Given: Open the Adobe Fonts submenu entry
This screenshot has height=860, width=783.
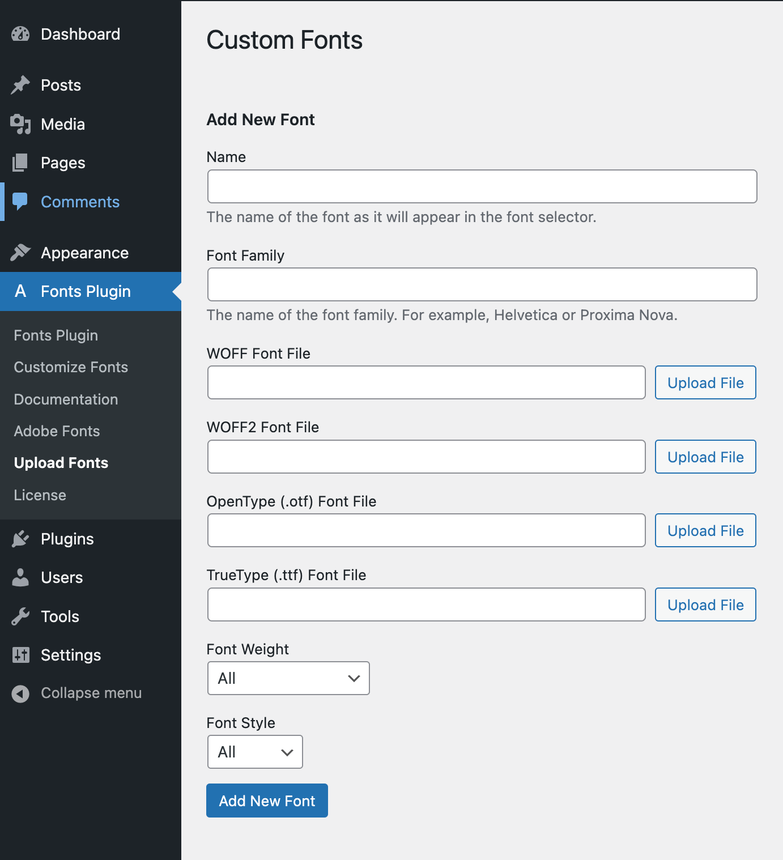Looking at the screenshot, I should [x=57, y=431].
